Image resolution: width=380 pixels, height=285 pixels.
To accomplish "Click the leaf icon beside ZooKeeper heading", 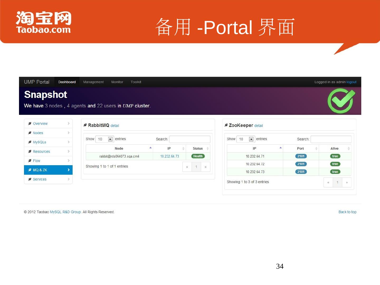I will [x=226, y=125].
